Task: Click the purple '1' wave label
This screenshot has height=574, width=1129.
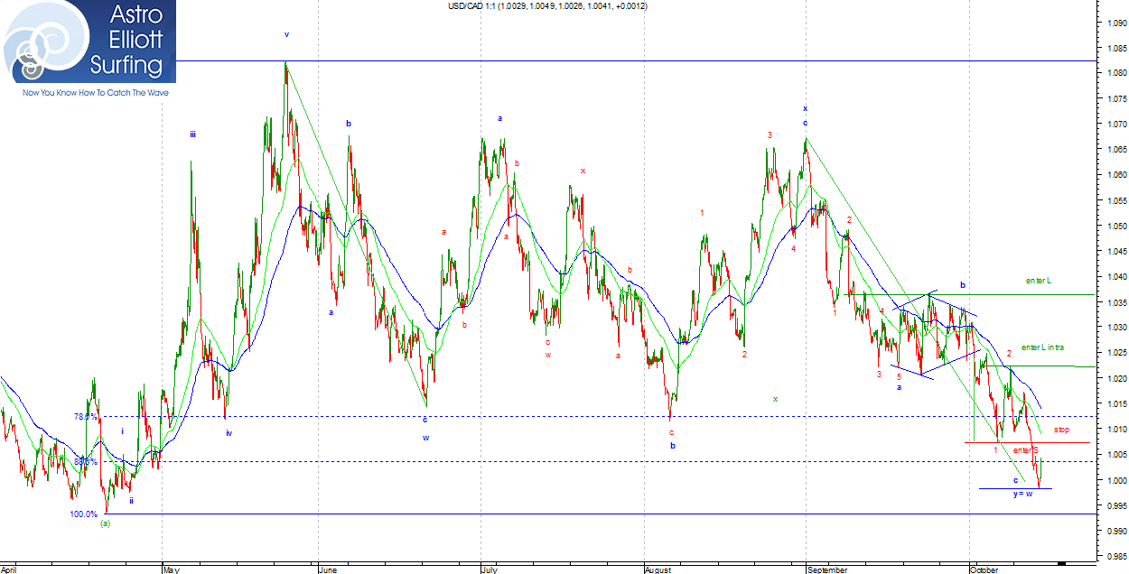Action: pos(702,212)
